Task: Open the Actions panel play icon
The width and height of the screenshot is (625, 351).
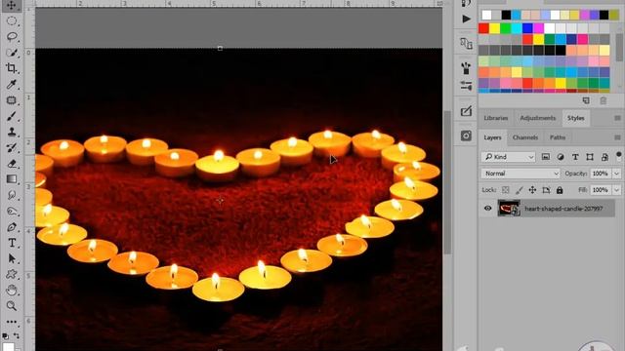Action: [466, 19]
